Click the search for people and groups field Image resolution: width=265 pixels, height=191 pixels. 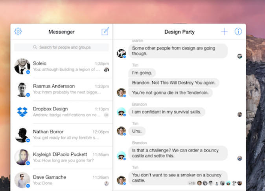62,47
